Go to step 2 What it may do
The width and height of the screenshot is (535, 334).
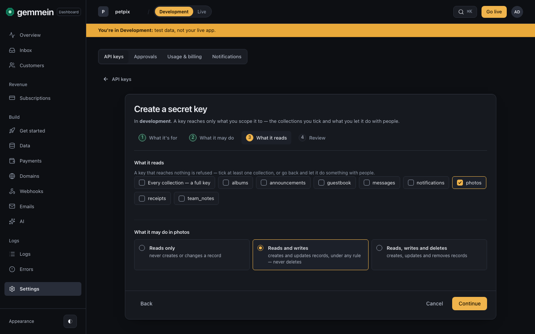click(x=211, y=138)
